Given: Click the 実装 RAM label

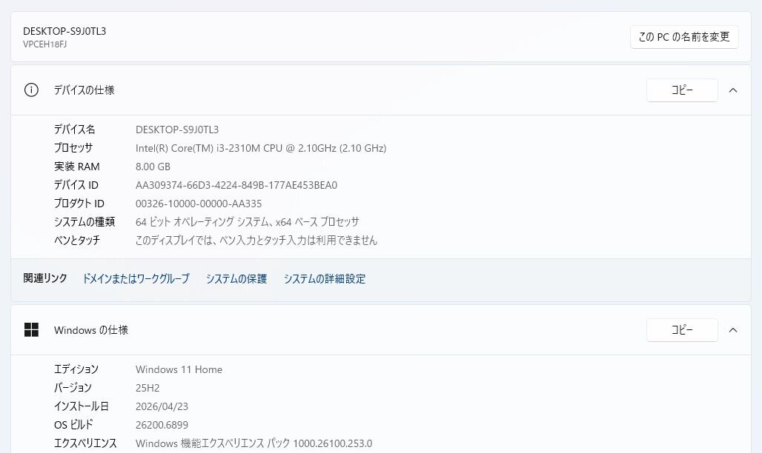Looking at the screenshot, I should [x=77, y=167].
